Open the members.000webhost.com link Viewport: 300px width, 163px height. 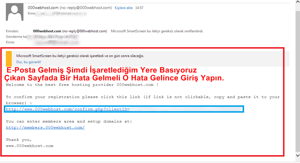pos(45,127)
